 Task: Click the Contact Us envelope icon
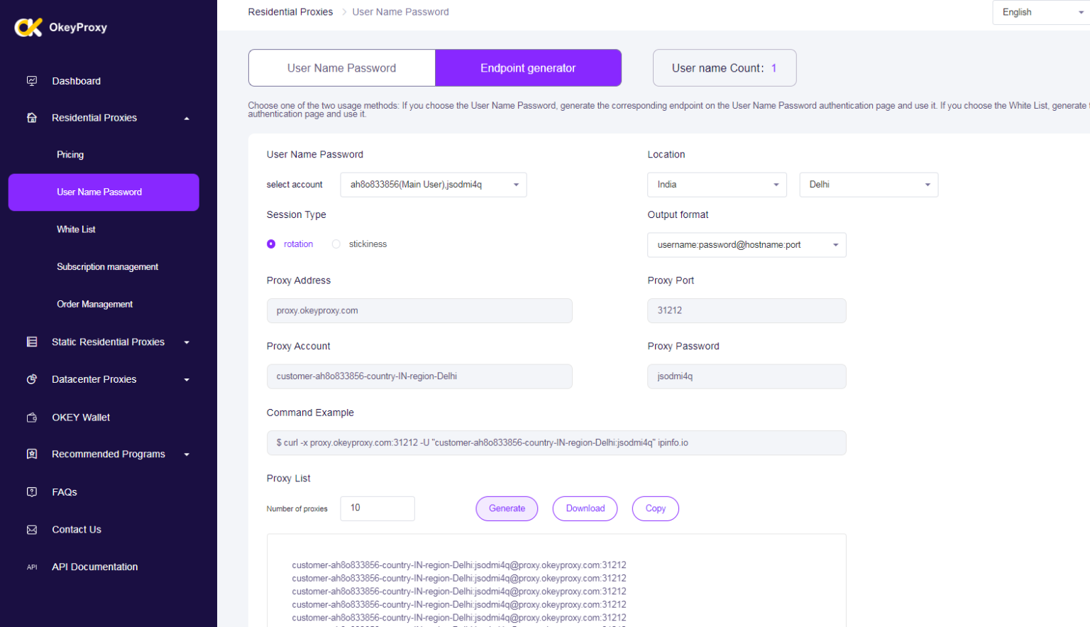(32, 530)
